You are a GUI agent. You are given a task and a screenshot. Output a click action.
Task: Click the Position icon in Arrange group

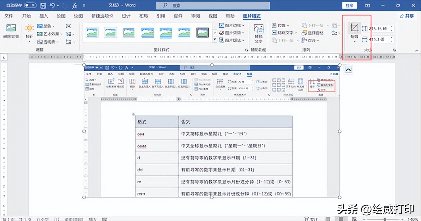click(274, 25)
